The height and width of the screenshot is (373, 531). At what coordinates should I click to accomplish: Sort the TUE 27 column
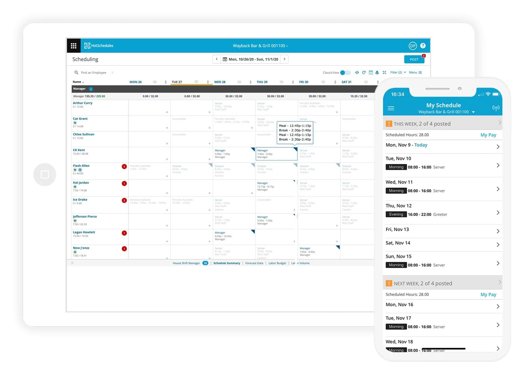point(208,82)
